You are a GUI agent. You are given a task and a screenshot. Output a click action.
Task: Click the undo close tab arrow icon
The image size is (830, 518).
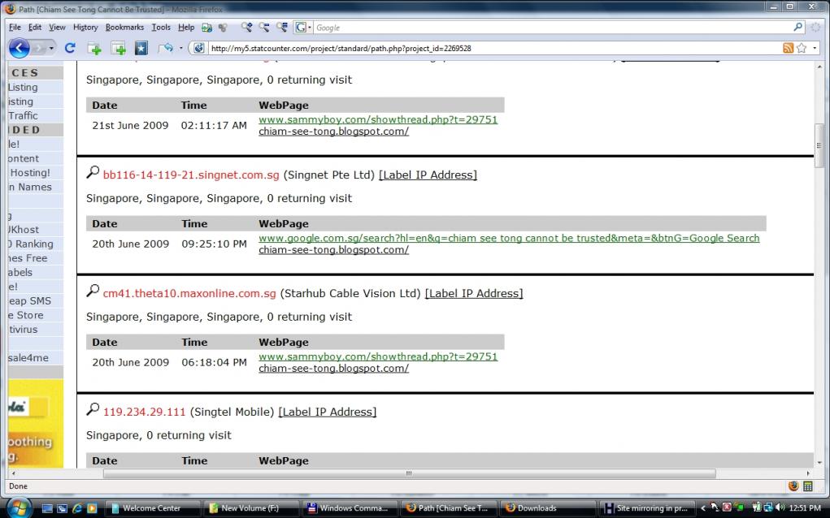[166, 48]
